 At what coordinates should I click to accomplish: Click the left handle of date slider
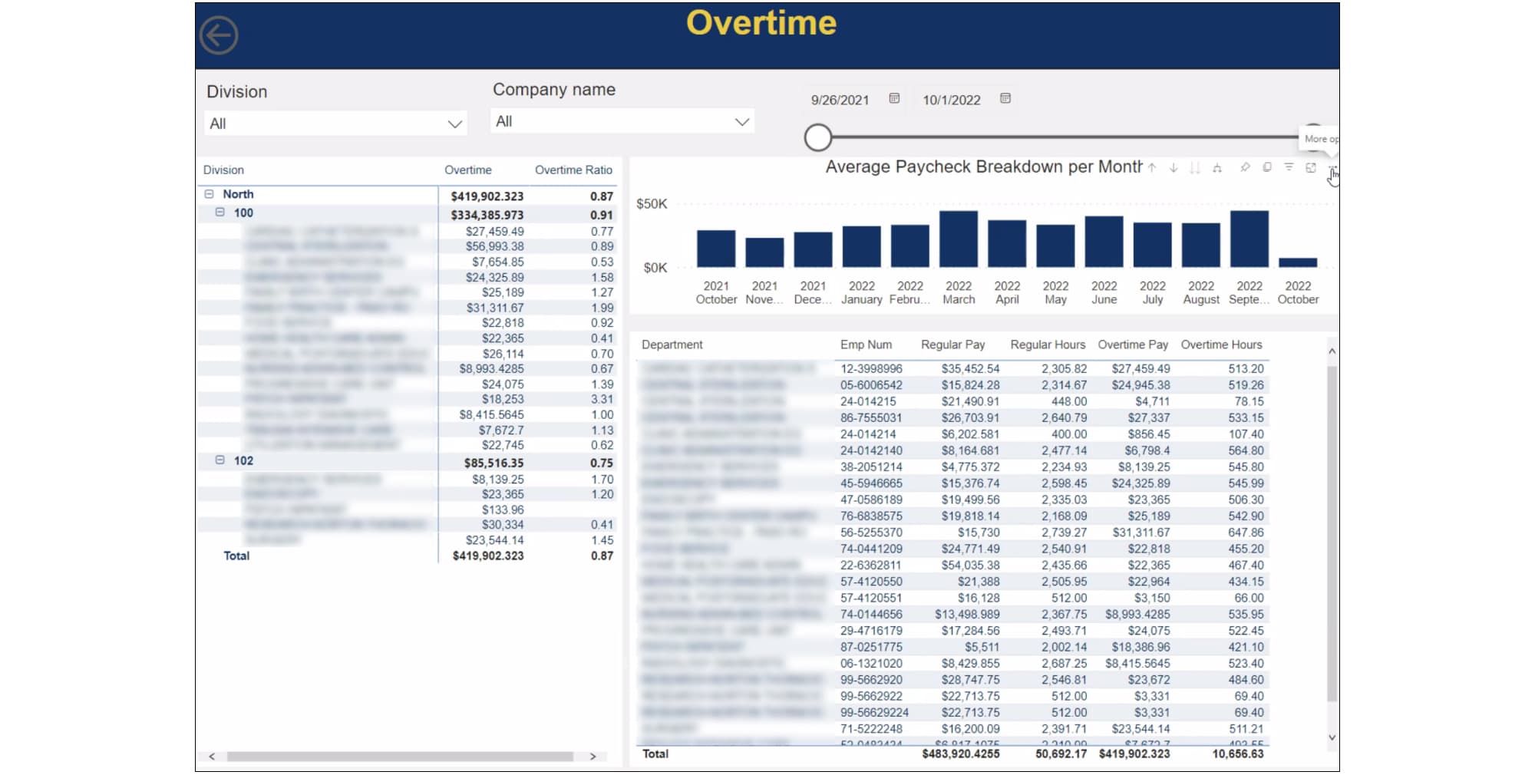tap(818, 138)
